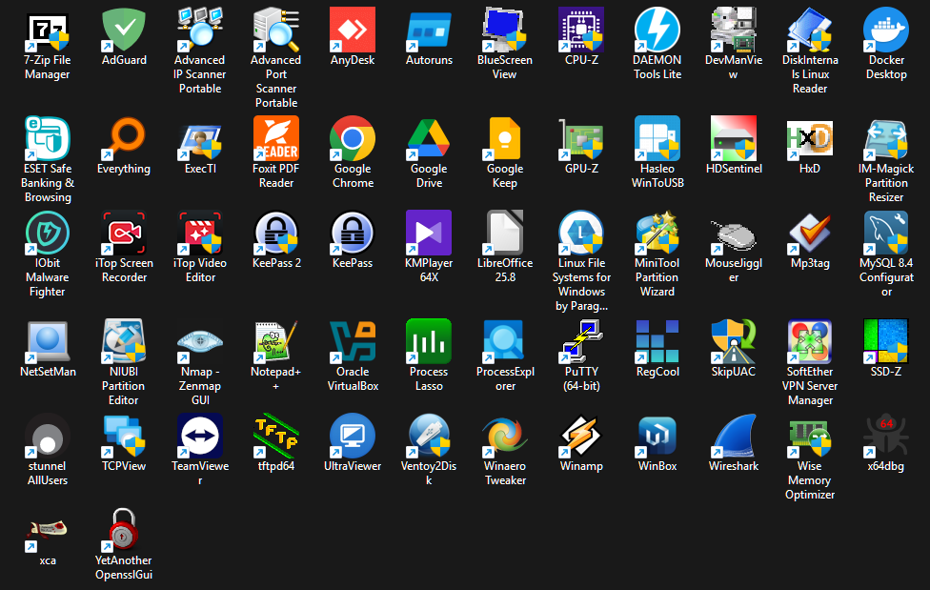Select the Winamp desktop shortcut
Viewport: 930px width, 590px height.
[x=581, y=437]
